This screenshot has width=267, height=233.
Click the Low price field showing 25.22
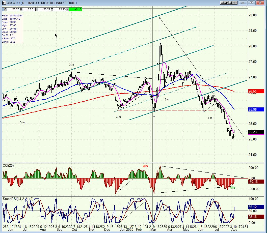tap(44, 9)
